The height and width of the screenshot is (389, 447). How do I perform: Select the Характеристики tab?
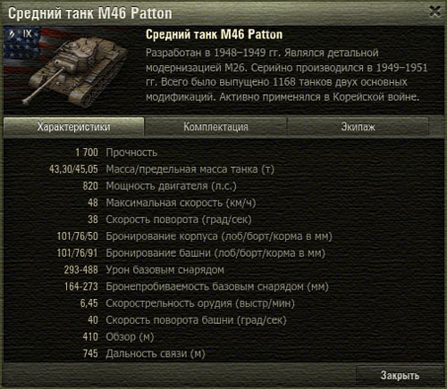click(73, 127)
